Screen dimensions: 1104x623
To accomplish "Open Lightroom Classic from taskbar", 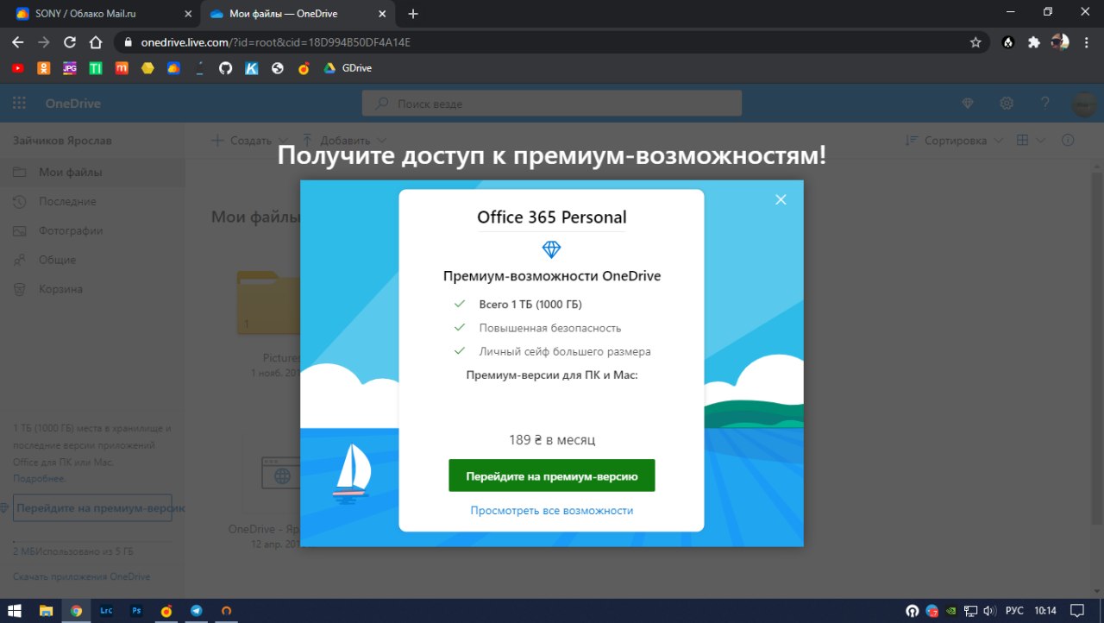I will (x=106, y=610).
